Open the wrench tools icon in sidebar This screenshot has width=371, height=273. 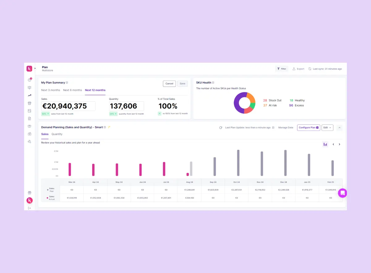point(29,142)
